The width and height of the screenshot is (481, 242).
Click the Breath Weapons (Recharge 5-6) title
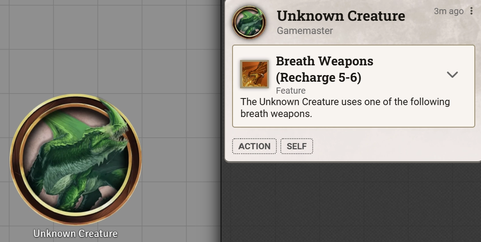325,69
